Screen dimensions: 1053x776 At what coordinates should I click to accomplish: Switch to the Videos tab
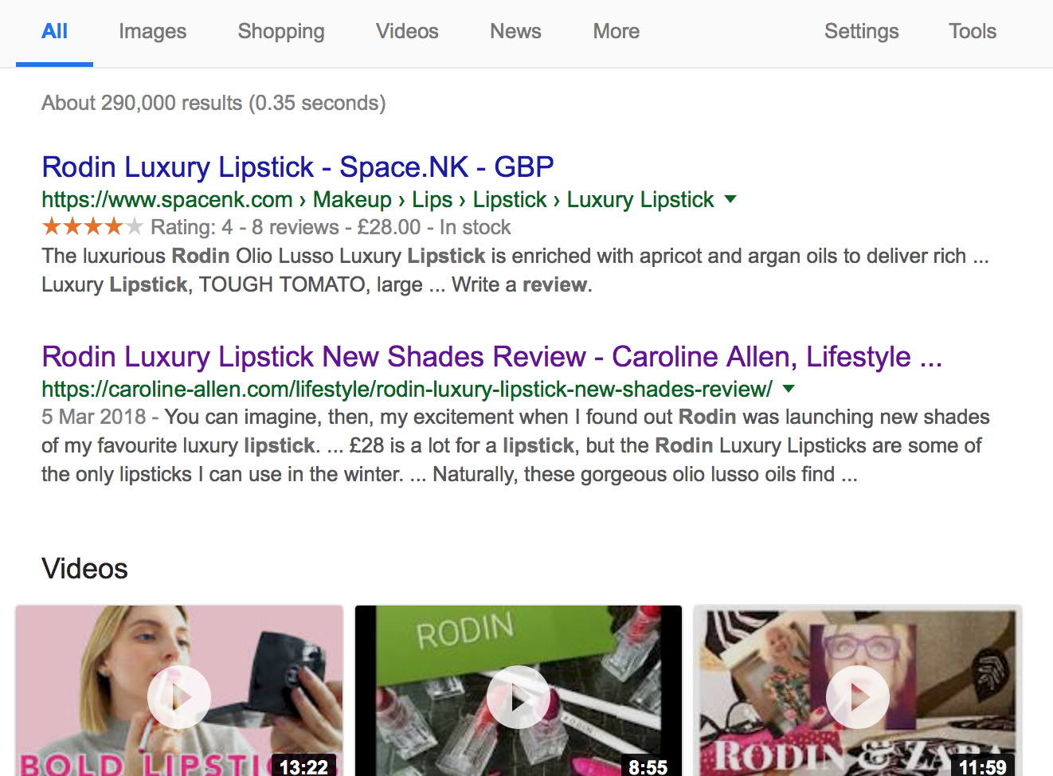407,31
